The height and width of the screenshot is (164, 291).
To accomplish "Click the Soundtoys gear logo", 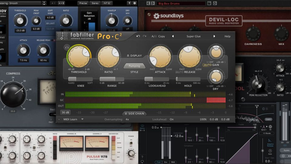I will 156,16.
